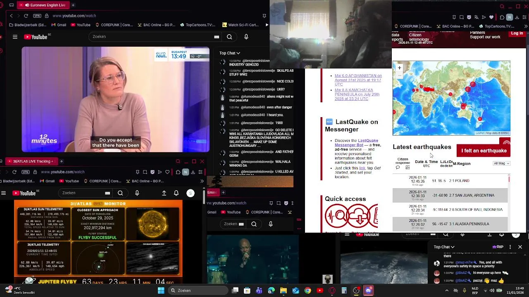
Task: Click the YouTube upload icon in 3I/ATLAS window
Action: (x=164, y=193)
